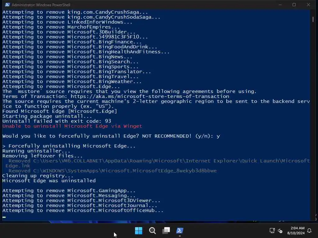This screenshot has width=318, height=238.
Task: Click the 'Would you like to forcefully uninstall Edge?' prompt
Action: click(x=111, y=136)
